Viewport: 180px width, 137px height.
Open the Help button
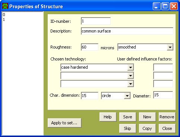(108, 117)
